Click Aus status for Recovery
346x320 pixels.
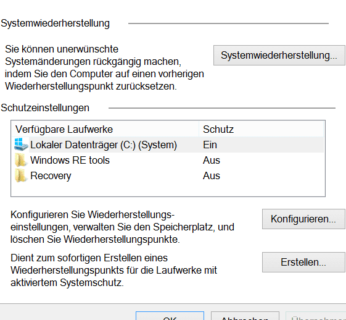point(212,175)
